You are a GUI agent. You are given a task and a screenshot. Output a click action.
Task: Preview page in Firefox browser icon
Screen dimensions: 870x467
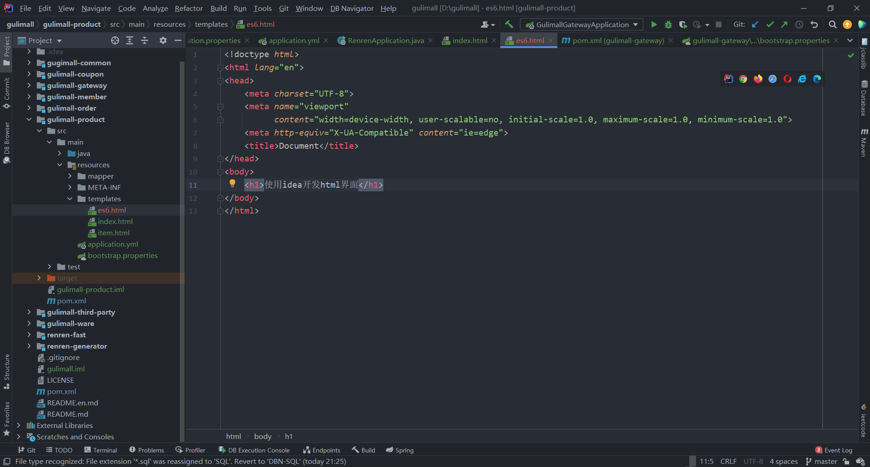pyautogui.click(x=758, y=79)
